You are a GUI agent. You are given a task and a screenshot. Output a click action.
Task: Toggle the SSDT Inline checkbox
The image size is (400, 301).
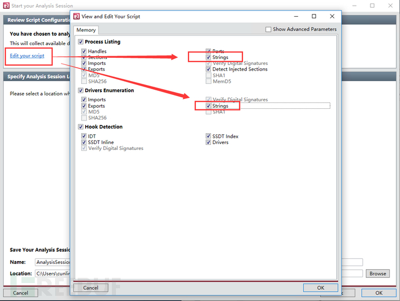pos(83,142)
